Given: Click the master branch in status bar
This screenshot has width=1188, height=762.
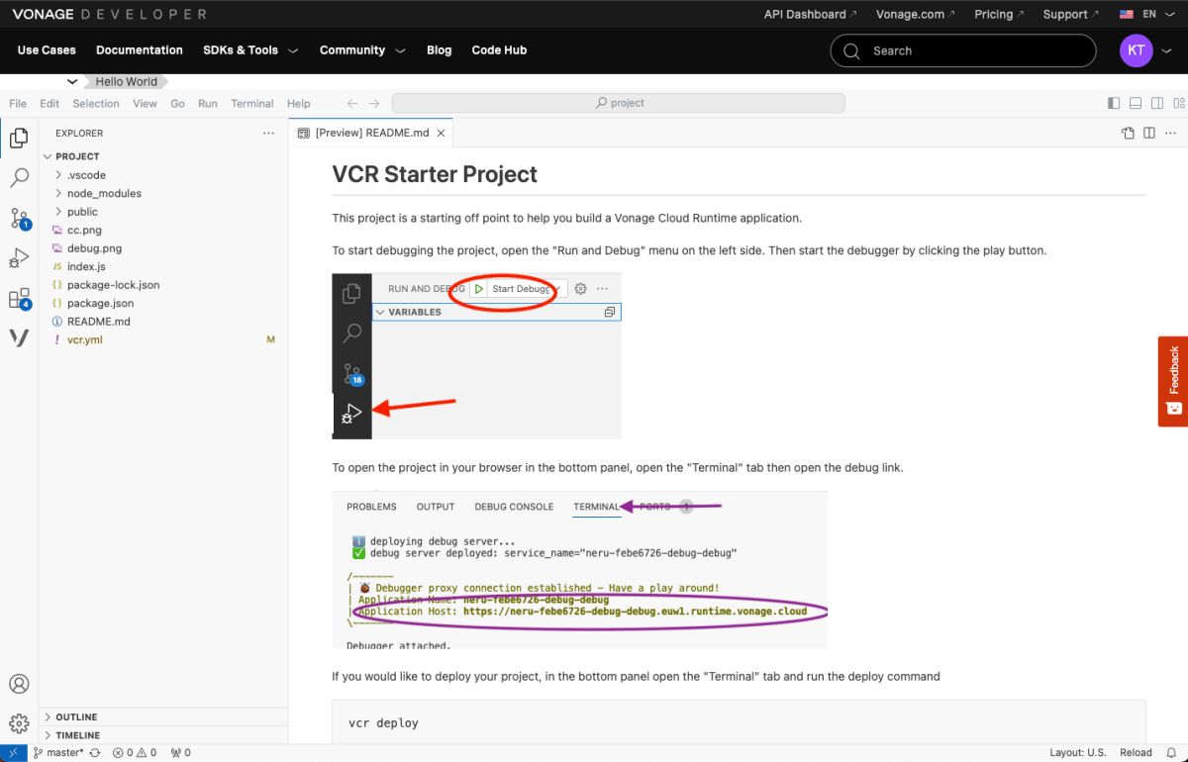Looking at the screenshot, I should (x=59, y=753).
